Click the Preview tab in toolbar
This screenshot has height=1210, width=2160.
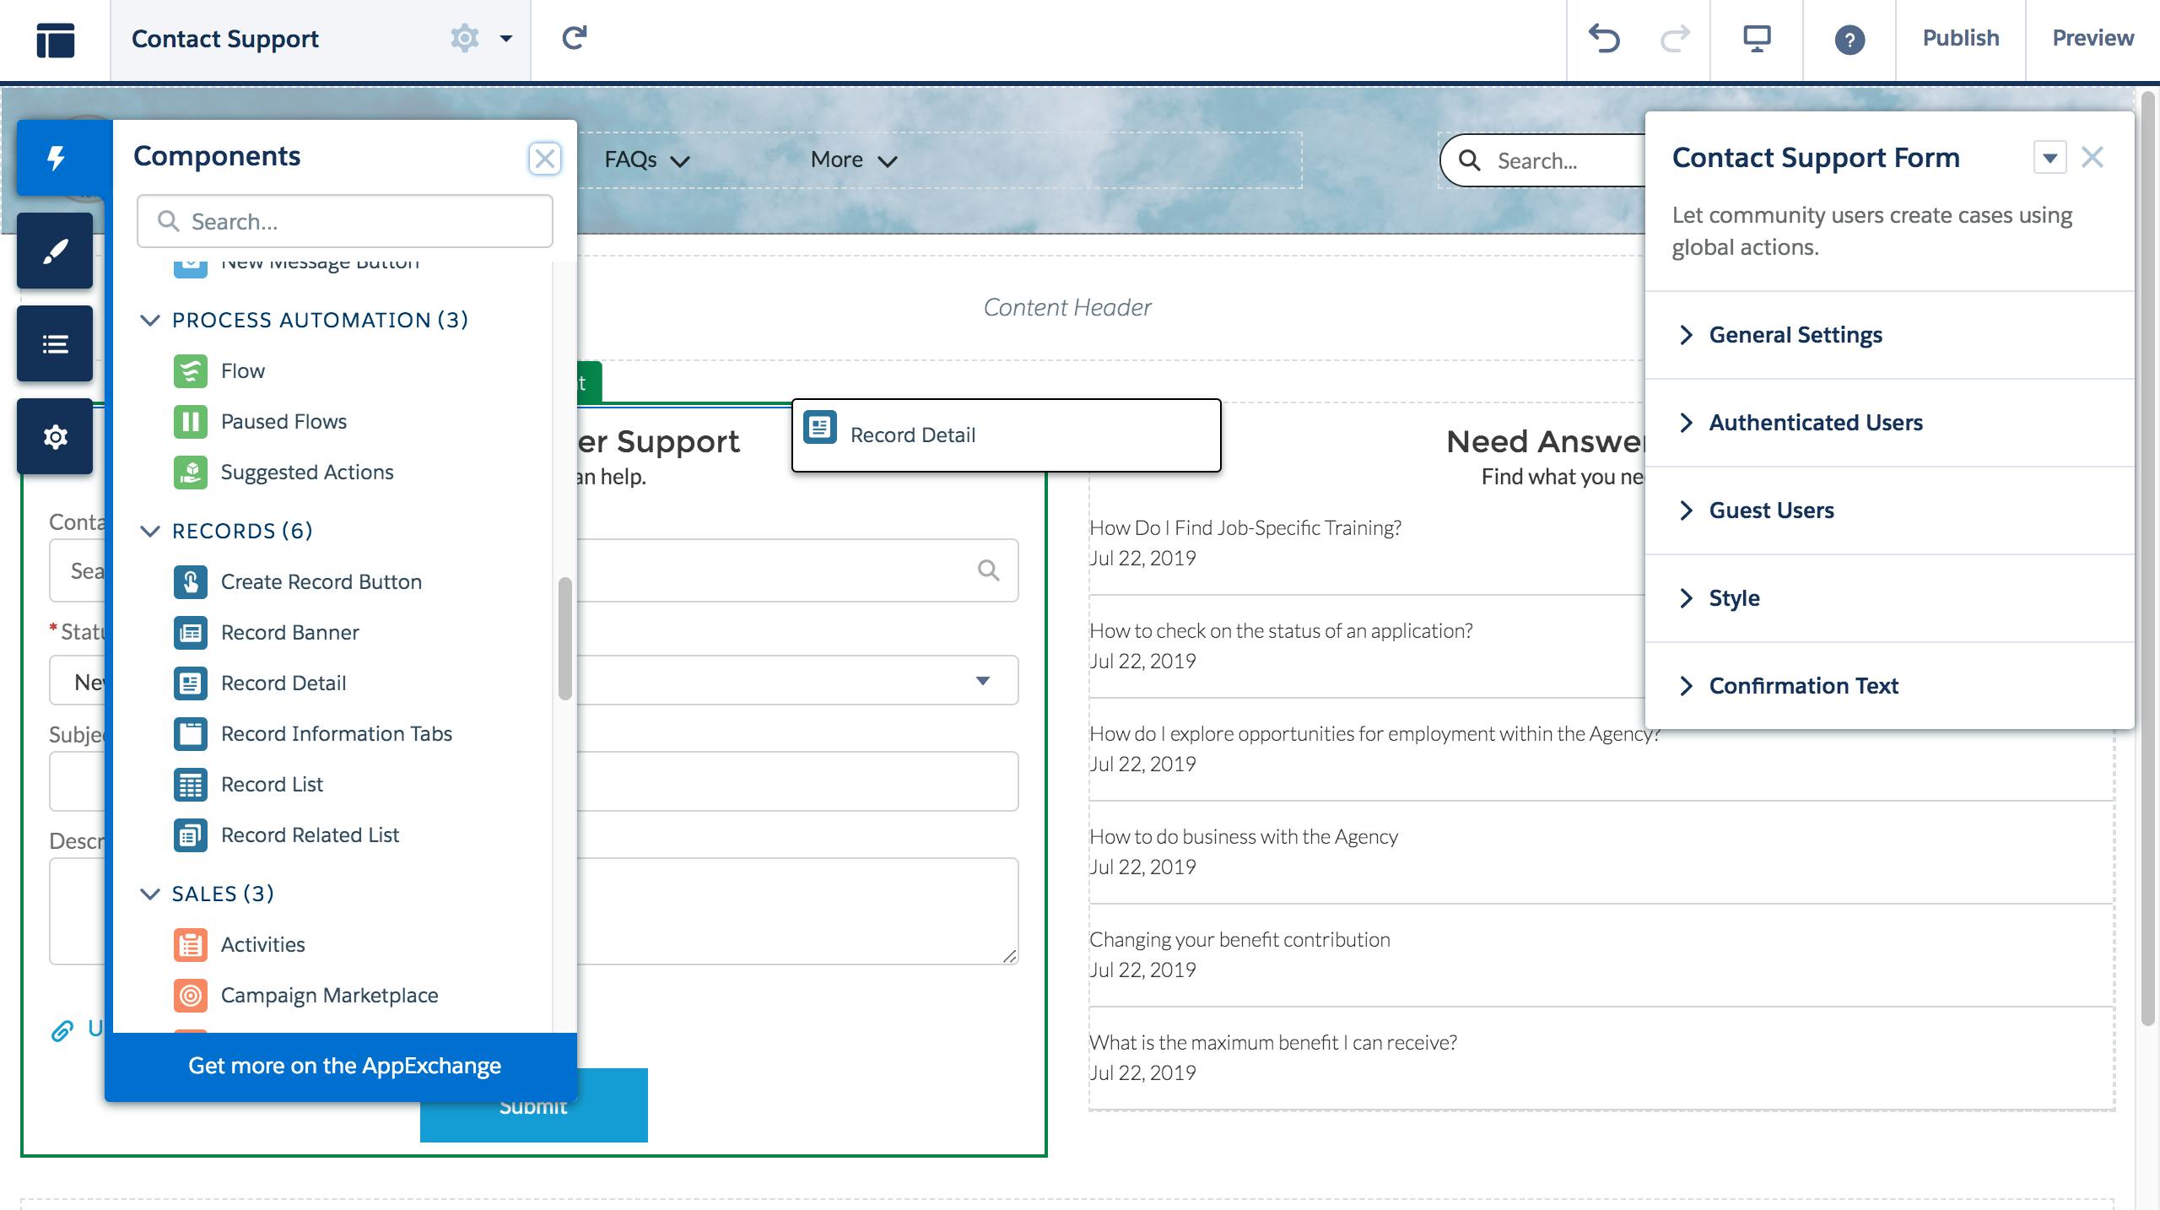click(2093, 39)
